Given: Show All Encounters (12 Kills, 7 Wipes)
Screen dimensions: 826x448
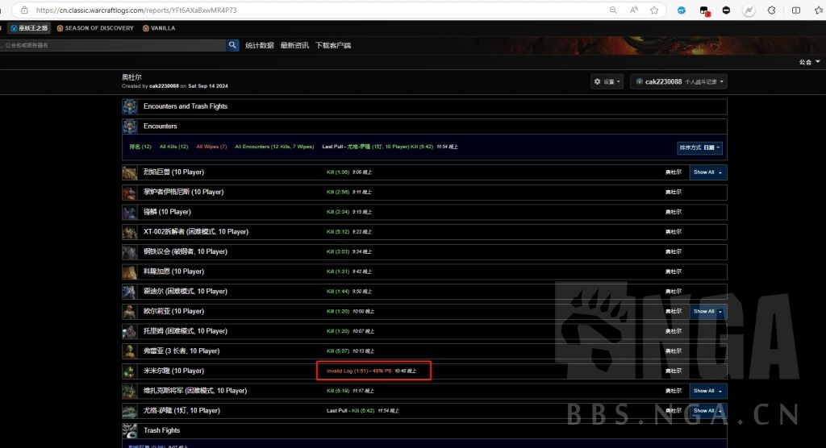Looking at the screenshot, I should point(274,147).
